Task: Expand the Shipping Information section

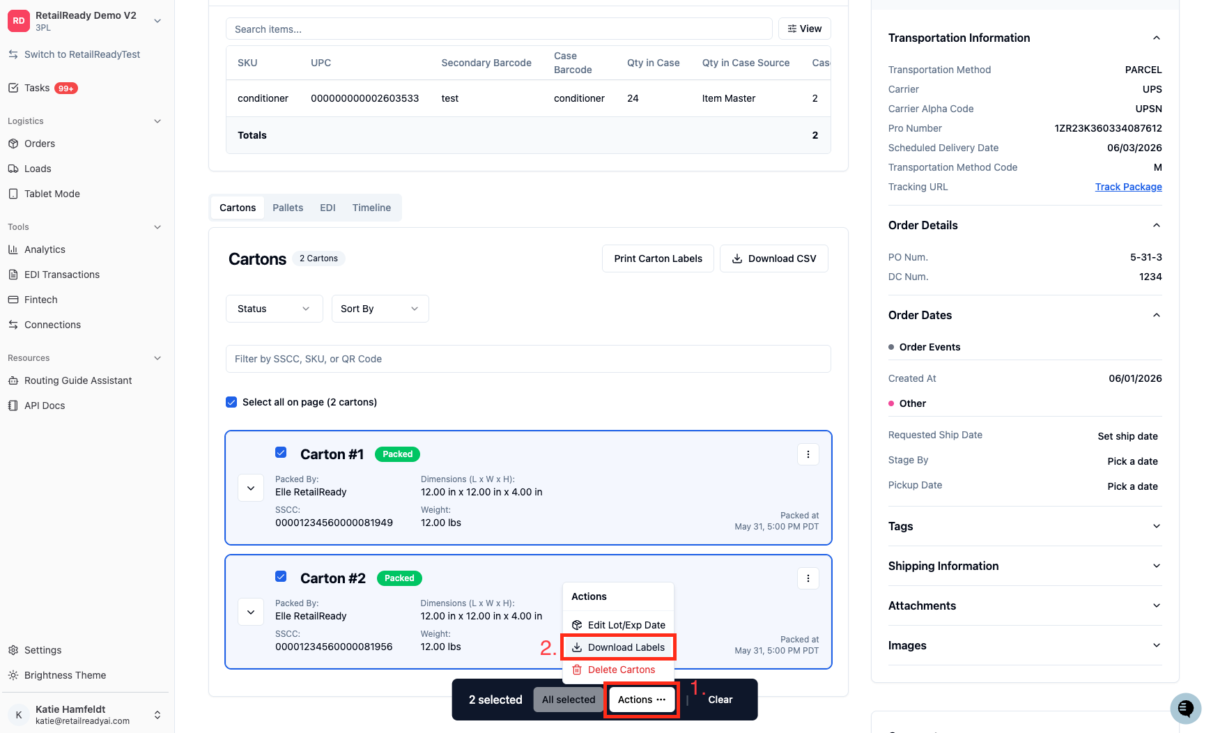Action: coord(1025,566)
